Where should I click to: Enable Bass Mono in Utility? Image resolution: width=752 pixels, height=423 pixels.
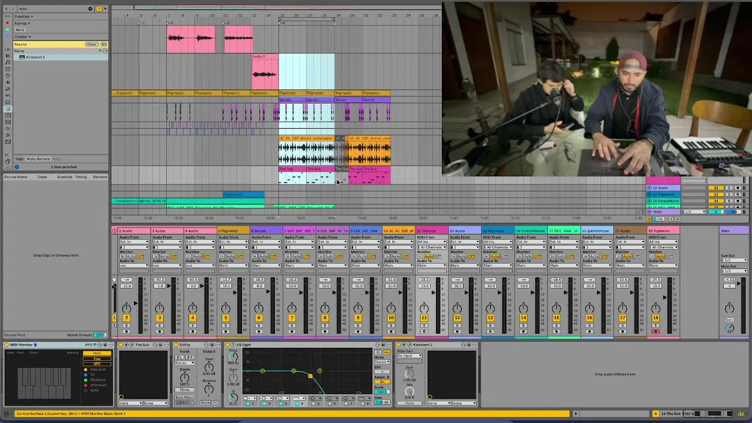coord(184,397)
